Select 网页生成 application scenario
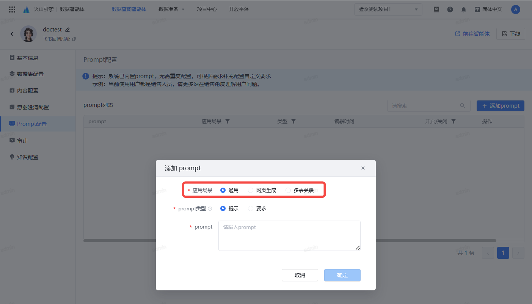Viewport: 532px width, 304px height. coord(262,190)
